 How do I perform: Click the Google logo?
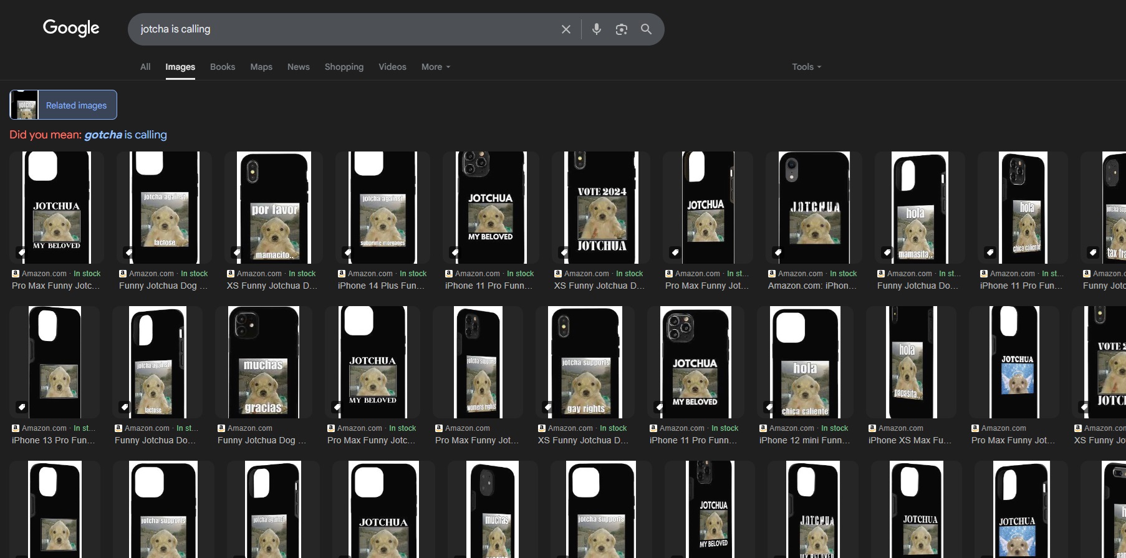pos(71,28)
